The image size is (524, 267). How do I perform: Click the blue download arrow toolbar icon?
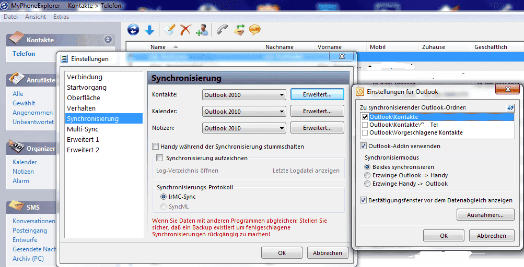tap(149, 30)
